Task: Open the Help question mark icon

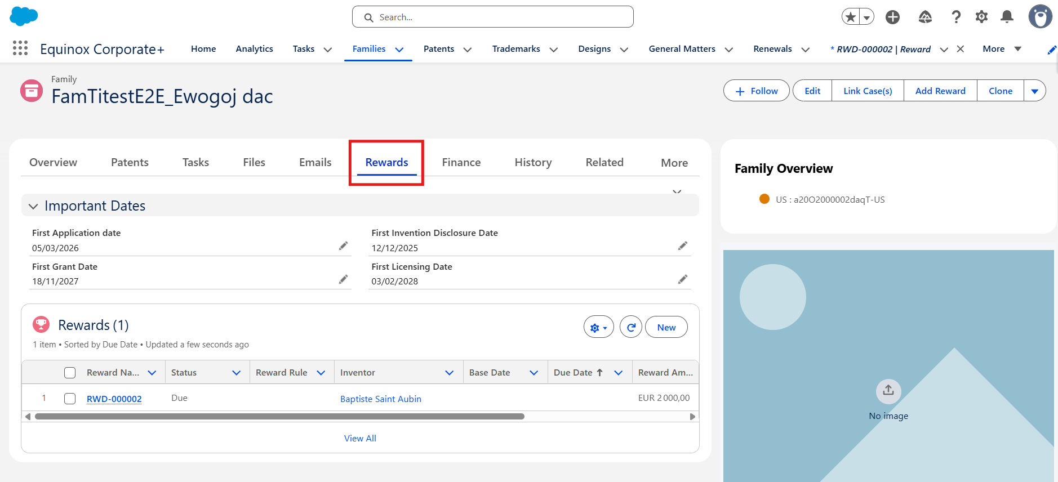Action: (956, 17)
